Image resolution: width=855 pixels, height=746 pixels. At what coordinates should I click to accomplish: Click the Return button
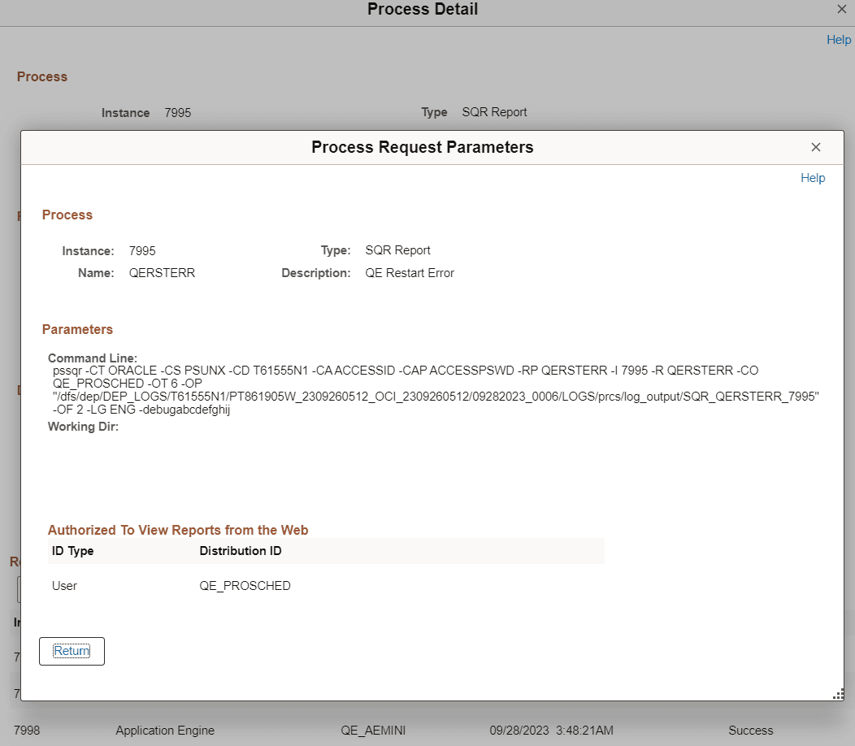(x=72, y=651)
